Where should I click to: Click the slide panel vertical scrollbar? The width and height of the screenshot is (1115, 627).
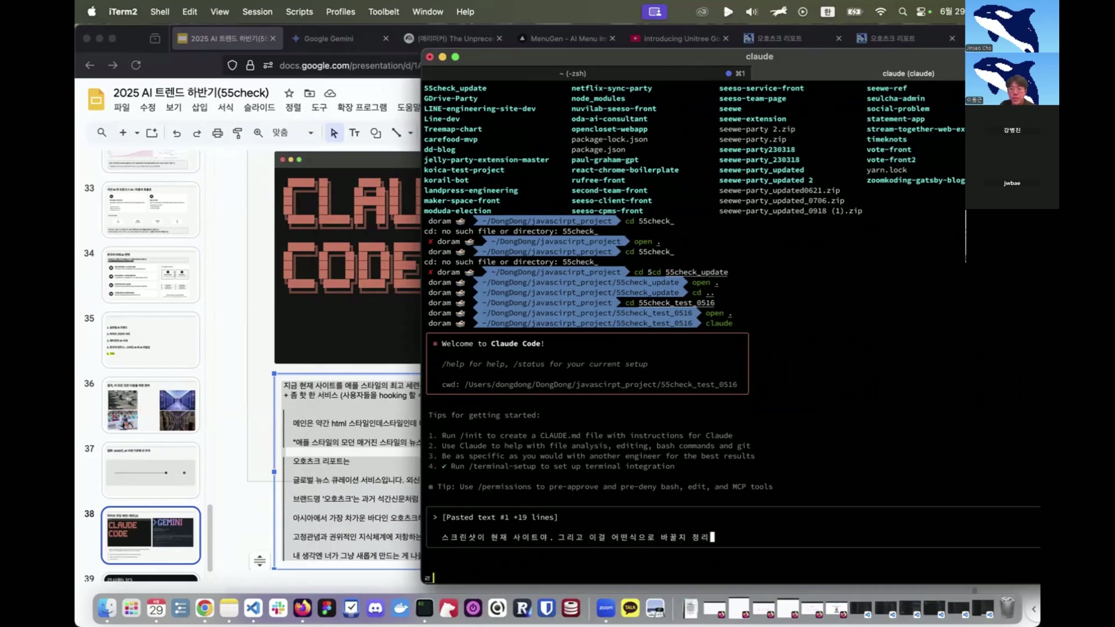coord(210,537)
